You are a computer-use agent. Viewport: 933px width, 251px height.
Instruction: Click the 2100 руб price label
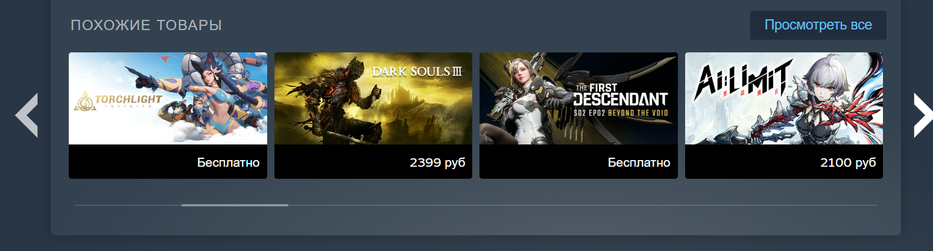click(x=848, y=163)
